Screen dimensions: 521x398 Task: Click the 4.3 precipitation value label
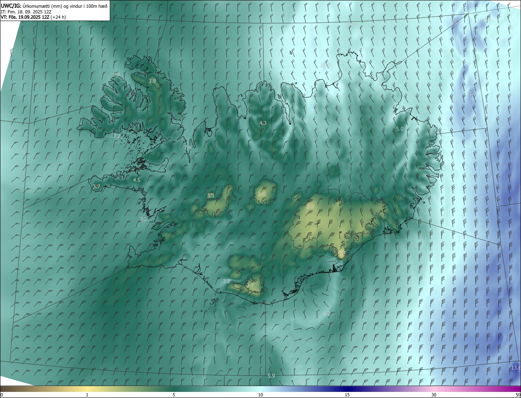pyautogui.click(x=263, y=123)
